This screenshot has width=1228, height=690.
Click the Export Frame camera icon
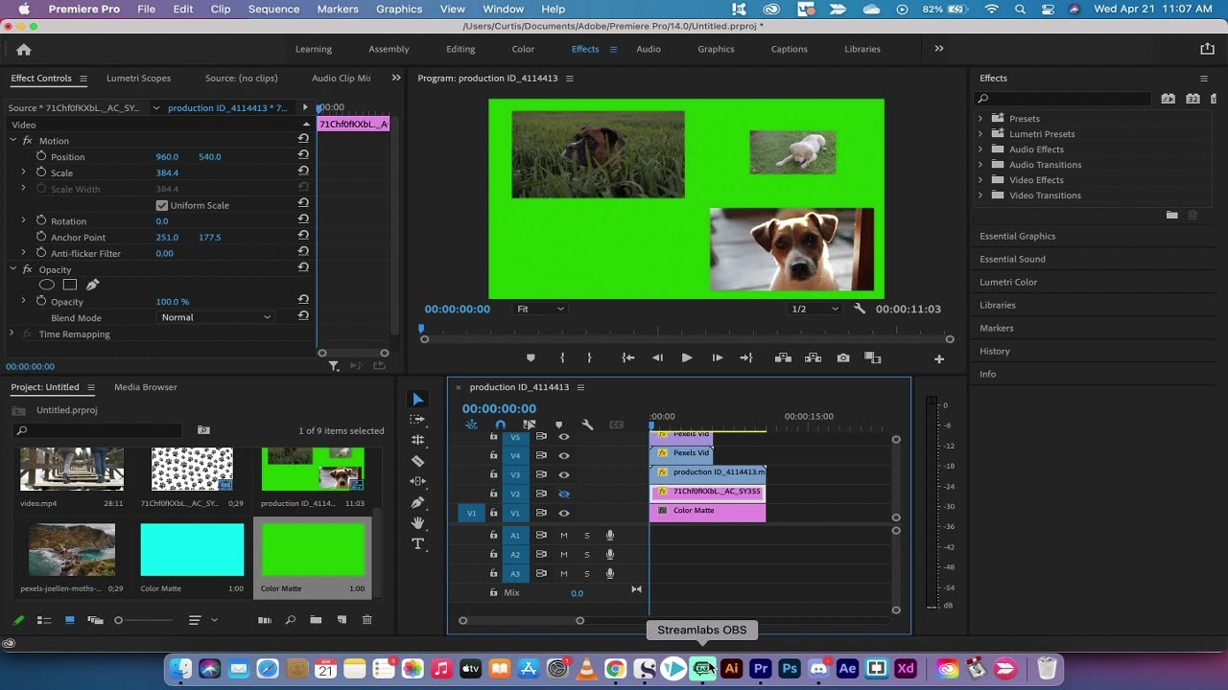coord(842,357)
